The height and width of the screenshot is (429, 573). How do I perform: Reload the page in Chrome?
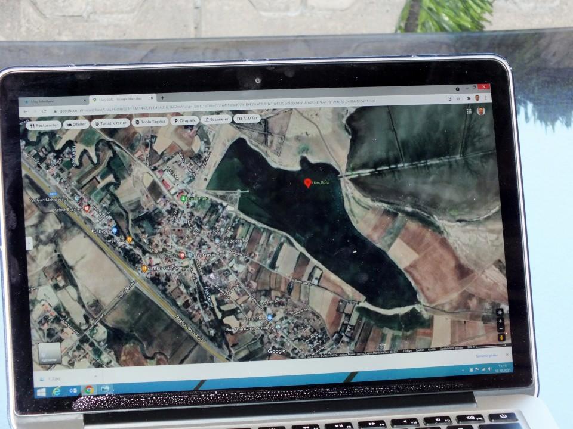[44, 111]
